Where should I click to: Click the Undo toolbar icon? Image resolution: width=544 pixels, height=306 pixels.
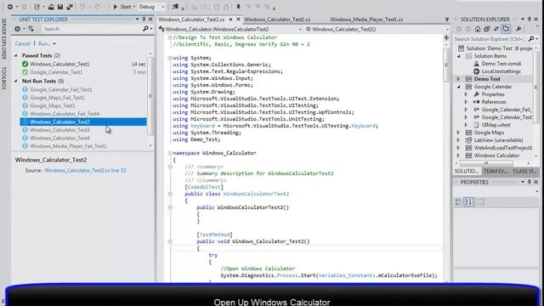pyautogui.click(x=82, y=7)
